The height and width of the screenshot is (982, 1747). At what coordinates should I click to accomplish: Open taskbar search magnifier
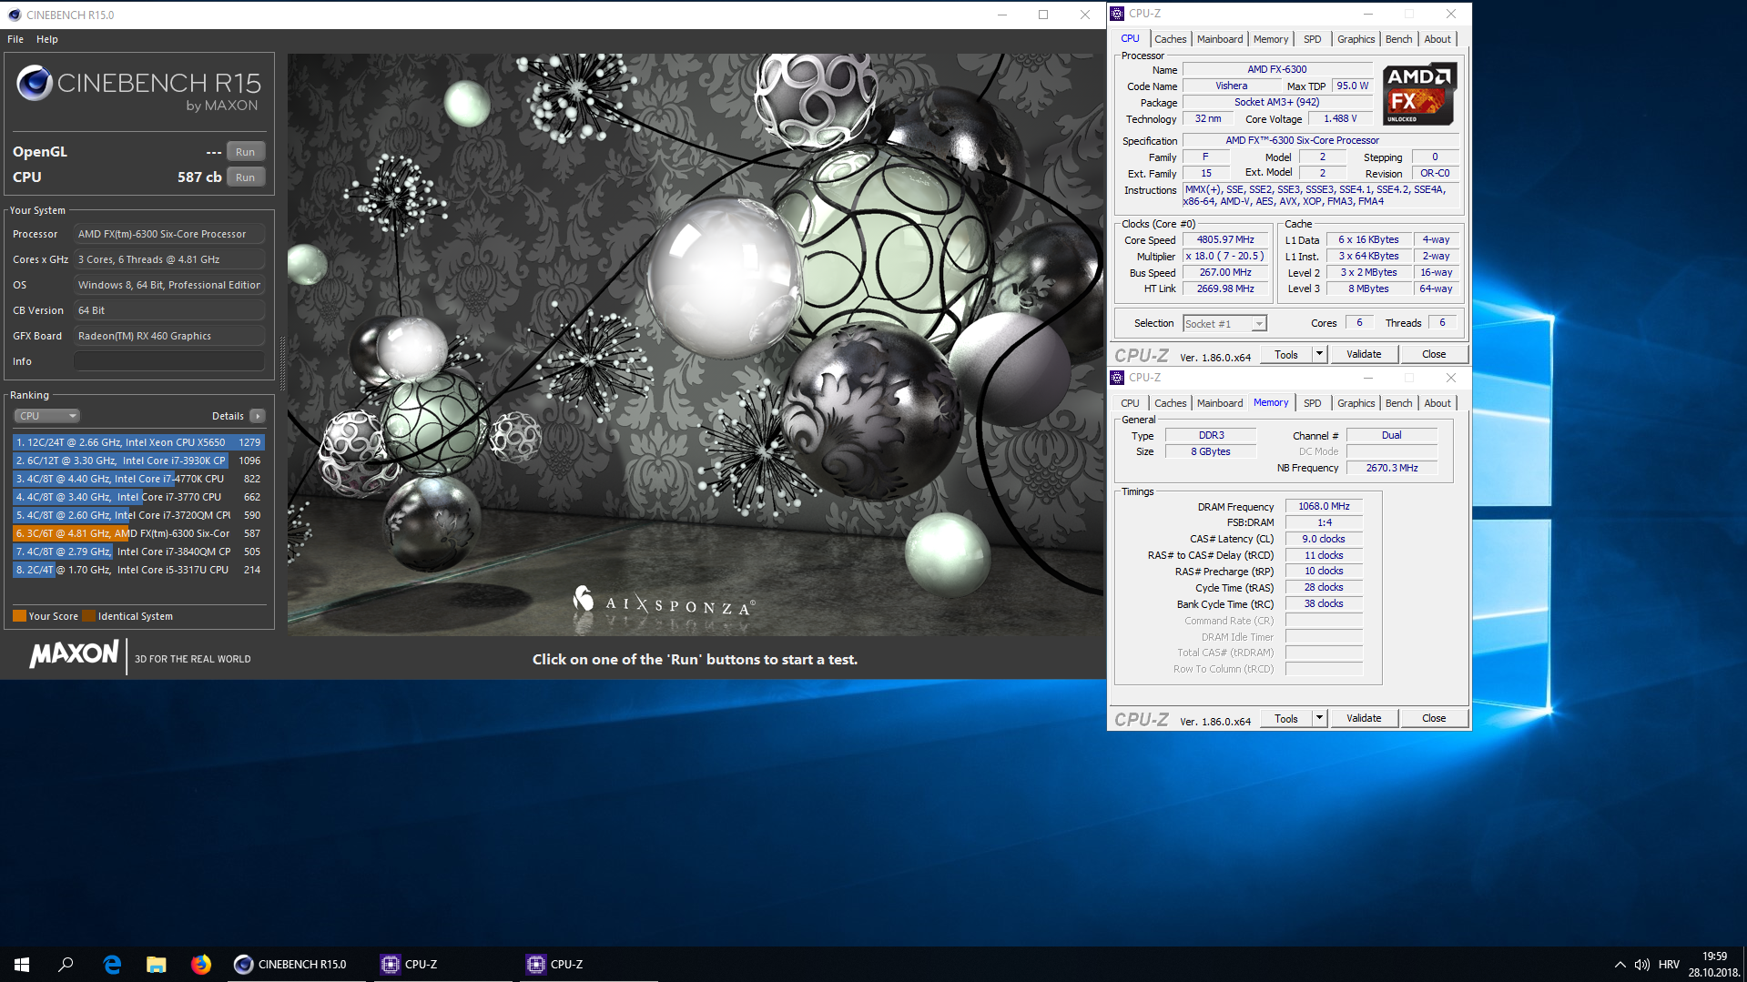[x=66, y=964]
